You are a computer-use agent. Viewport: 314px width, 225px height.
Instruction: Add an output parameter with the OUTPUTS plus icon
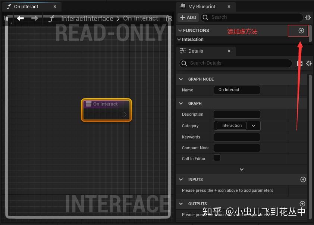(x=302, y=204)
